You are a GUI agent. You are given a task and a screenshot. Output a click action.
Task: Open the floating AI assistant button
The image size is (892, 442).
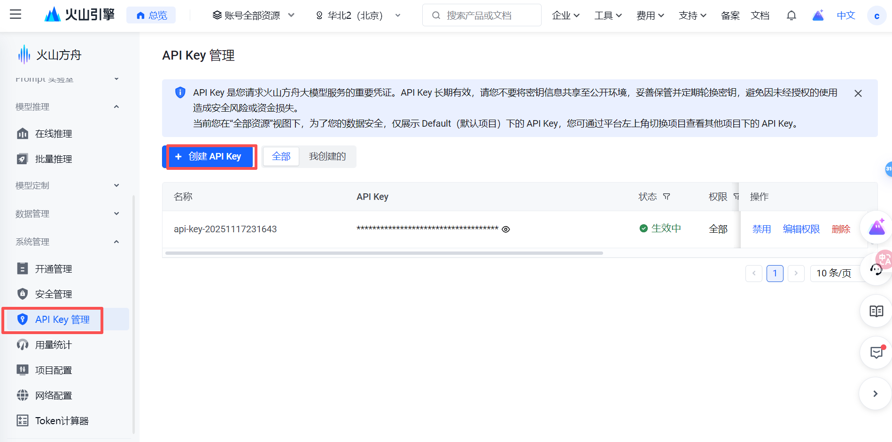(x=876, y=228)
